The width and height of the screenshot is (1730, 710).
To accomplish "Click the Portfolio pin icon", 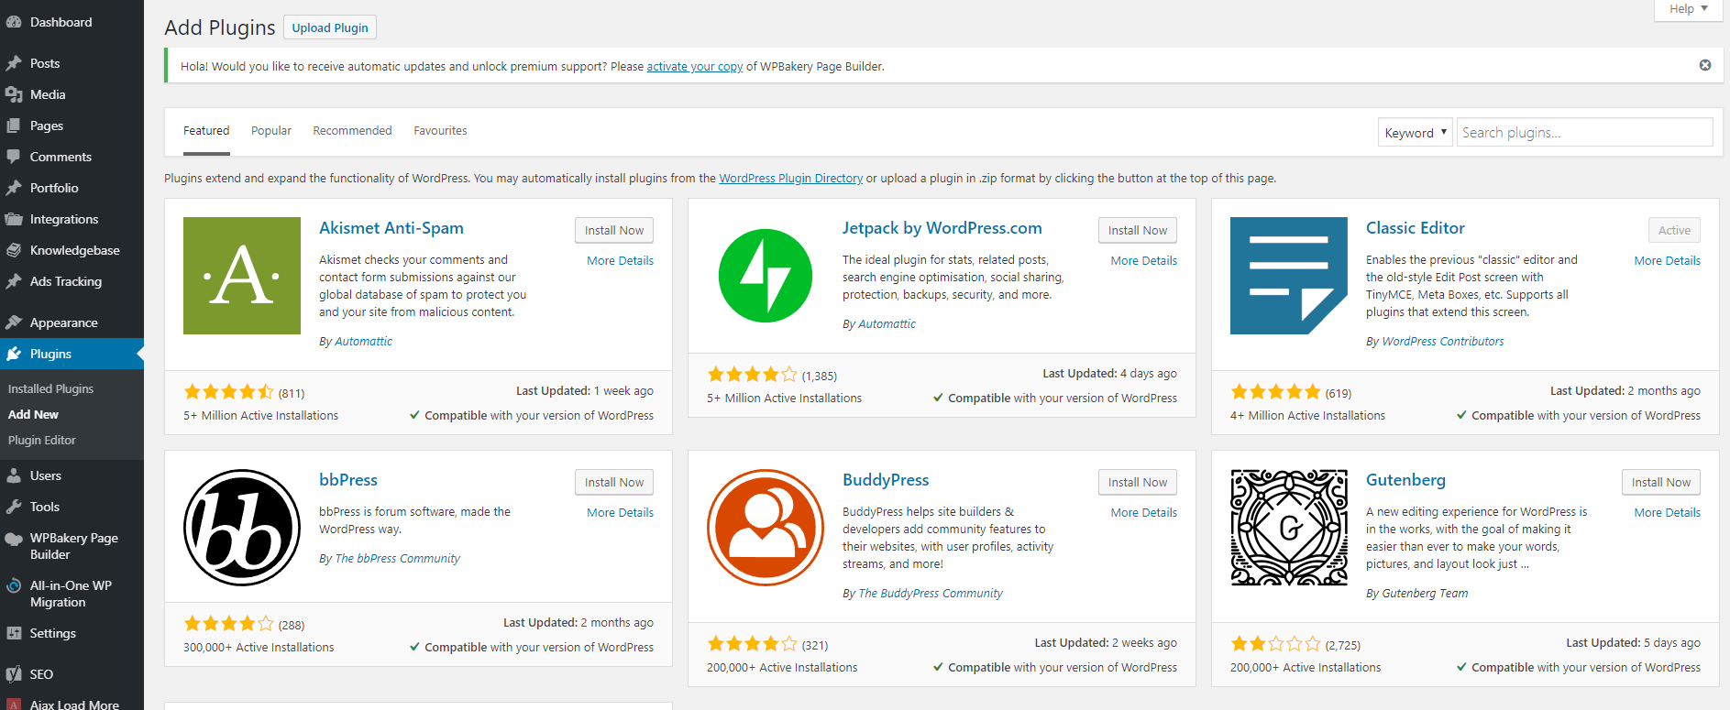I will (x=14, y=188).
